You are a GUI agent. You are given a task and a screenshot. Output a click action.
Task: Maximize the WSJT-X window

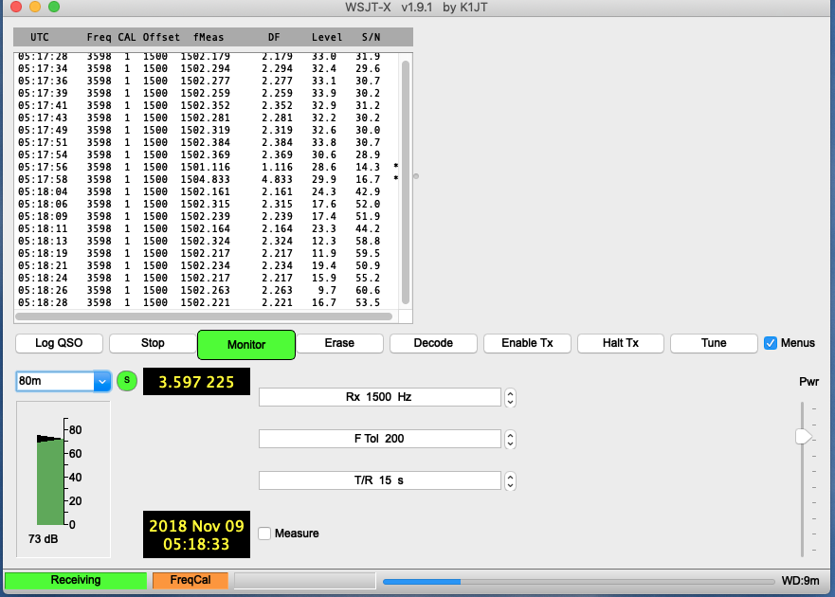tap(54, 7)
